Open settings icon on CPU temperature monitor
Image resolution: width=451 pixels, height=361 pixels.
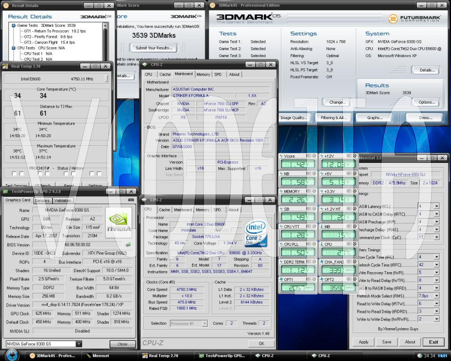coord(349,244)
